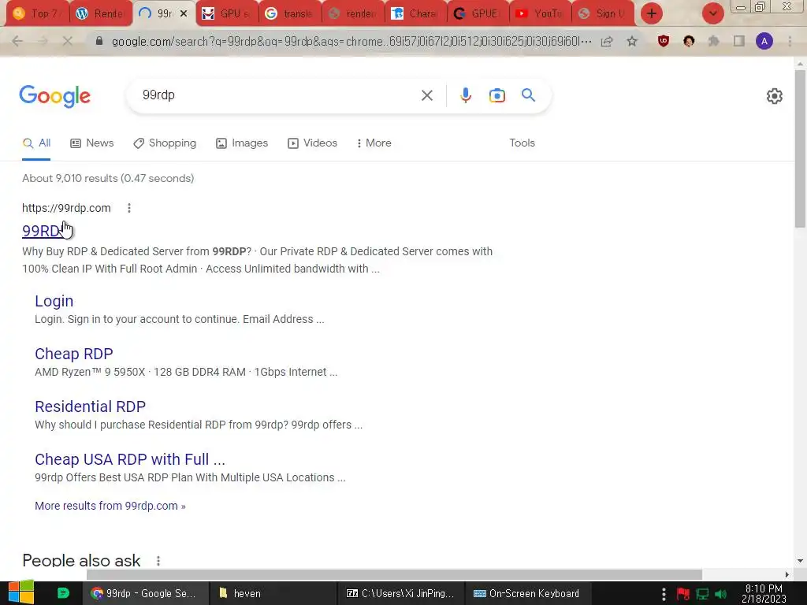Open People also ask options dots

click(158, 561)
